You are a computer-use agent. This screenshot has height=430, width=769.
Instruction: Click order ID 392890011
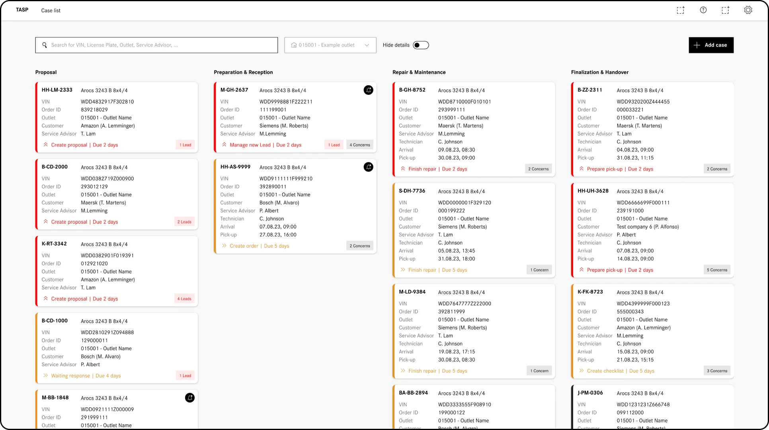point(273,186)
